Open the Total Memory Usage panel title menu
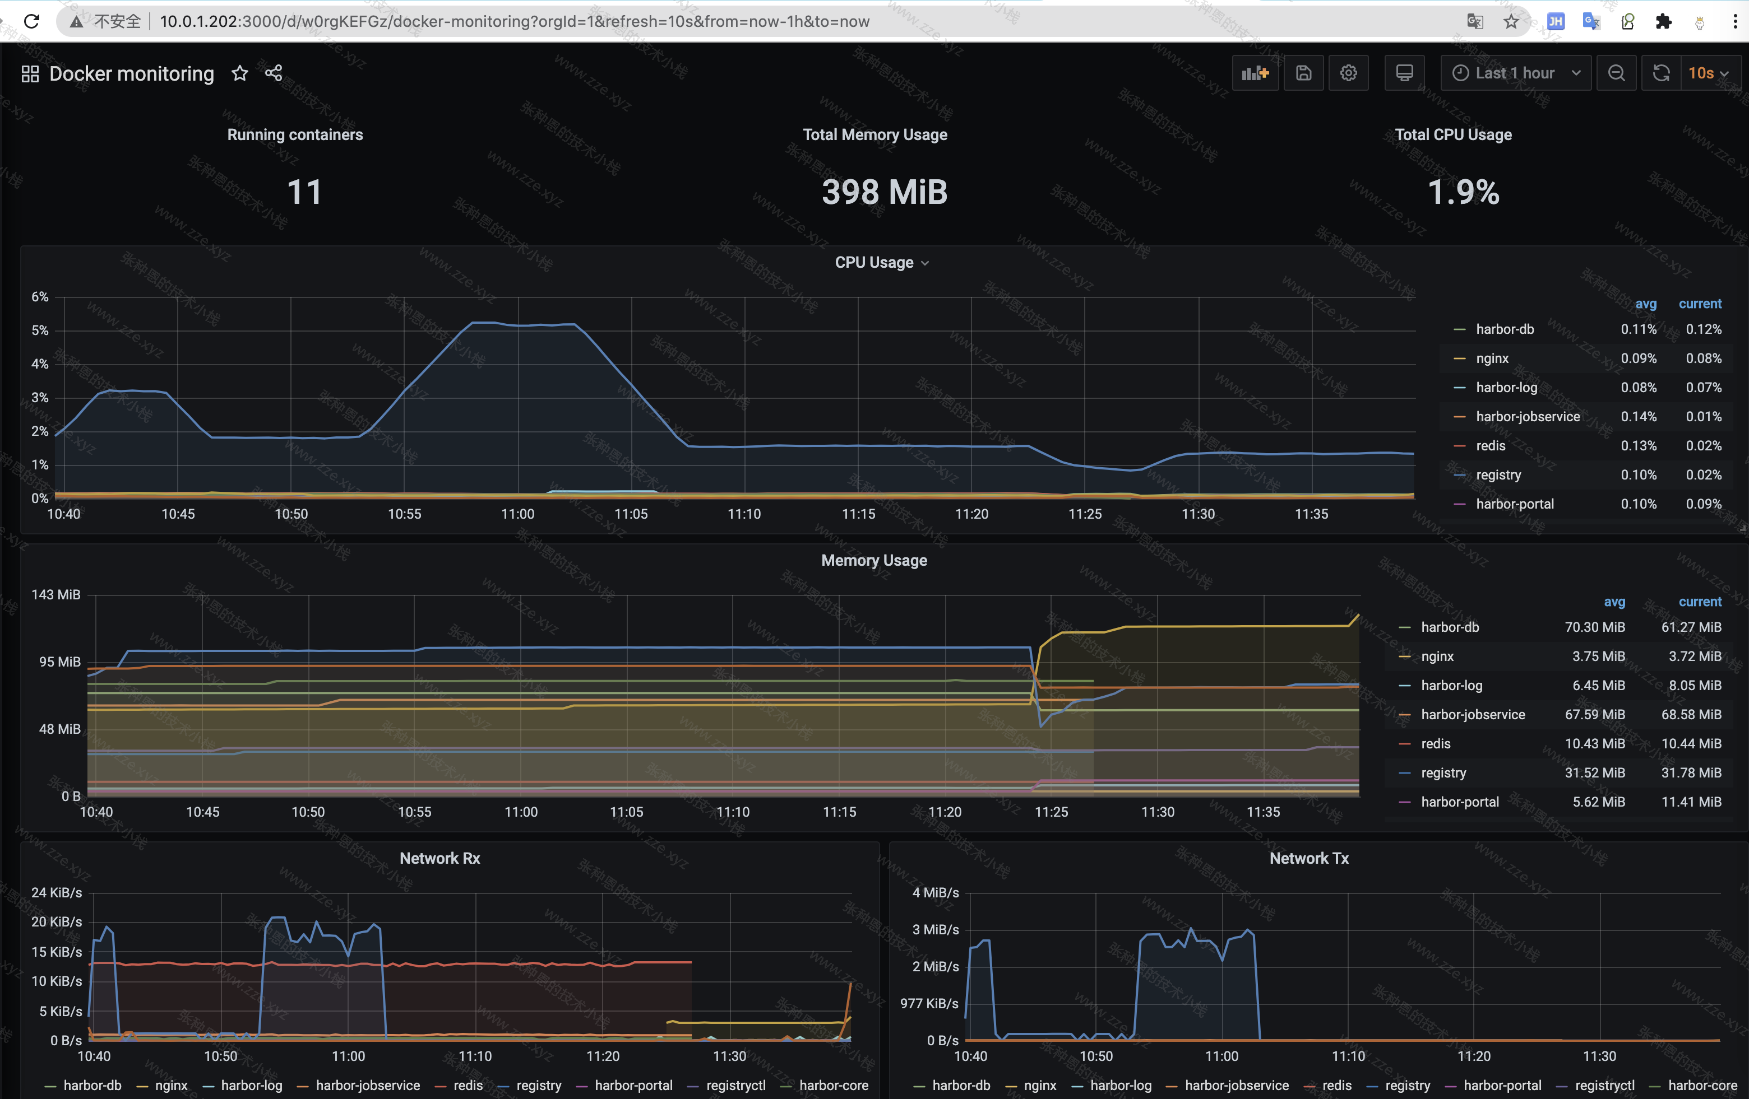Viewport: 1749px width, 1099px height. (874, 134)
